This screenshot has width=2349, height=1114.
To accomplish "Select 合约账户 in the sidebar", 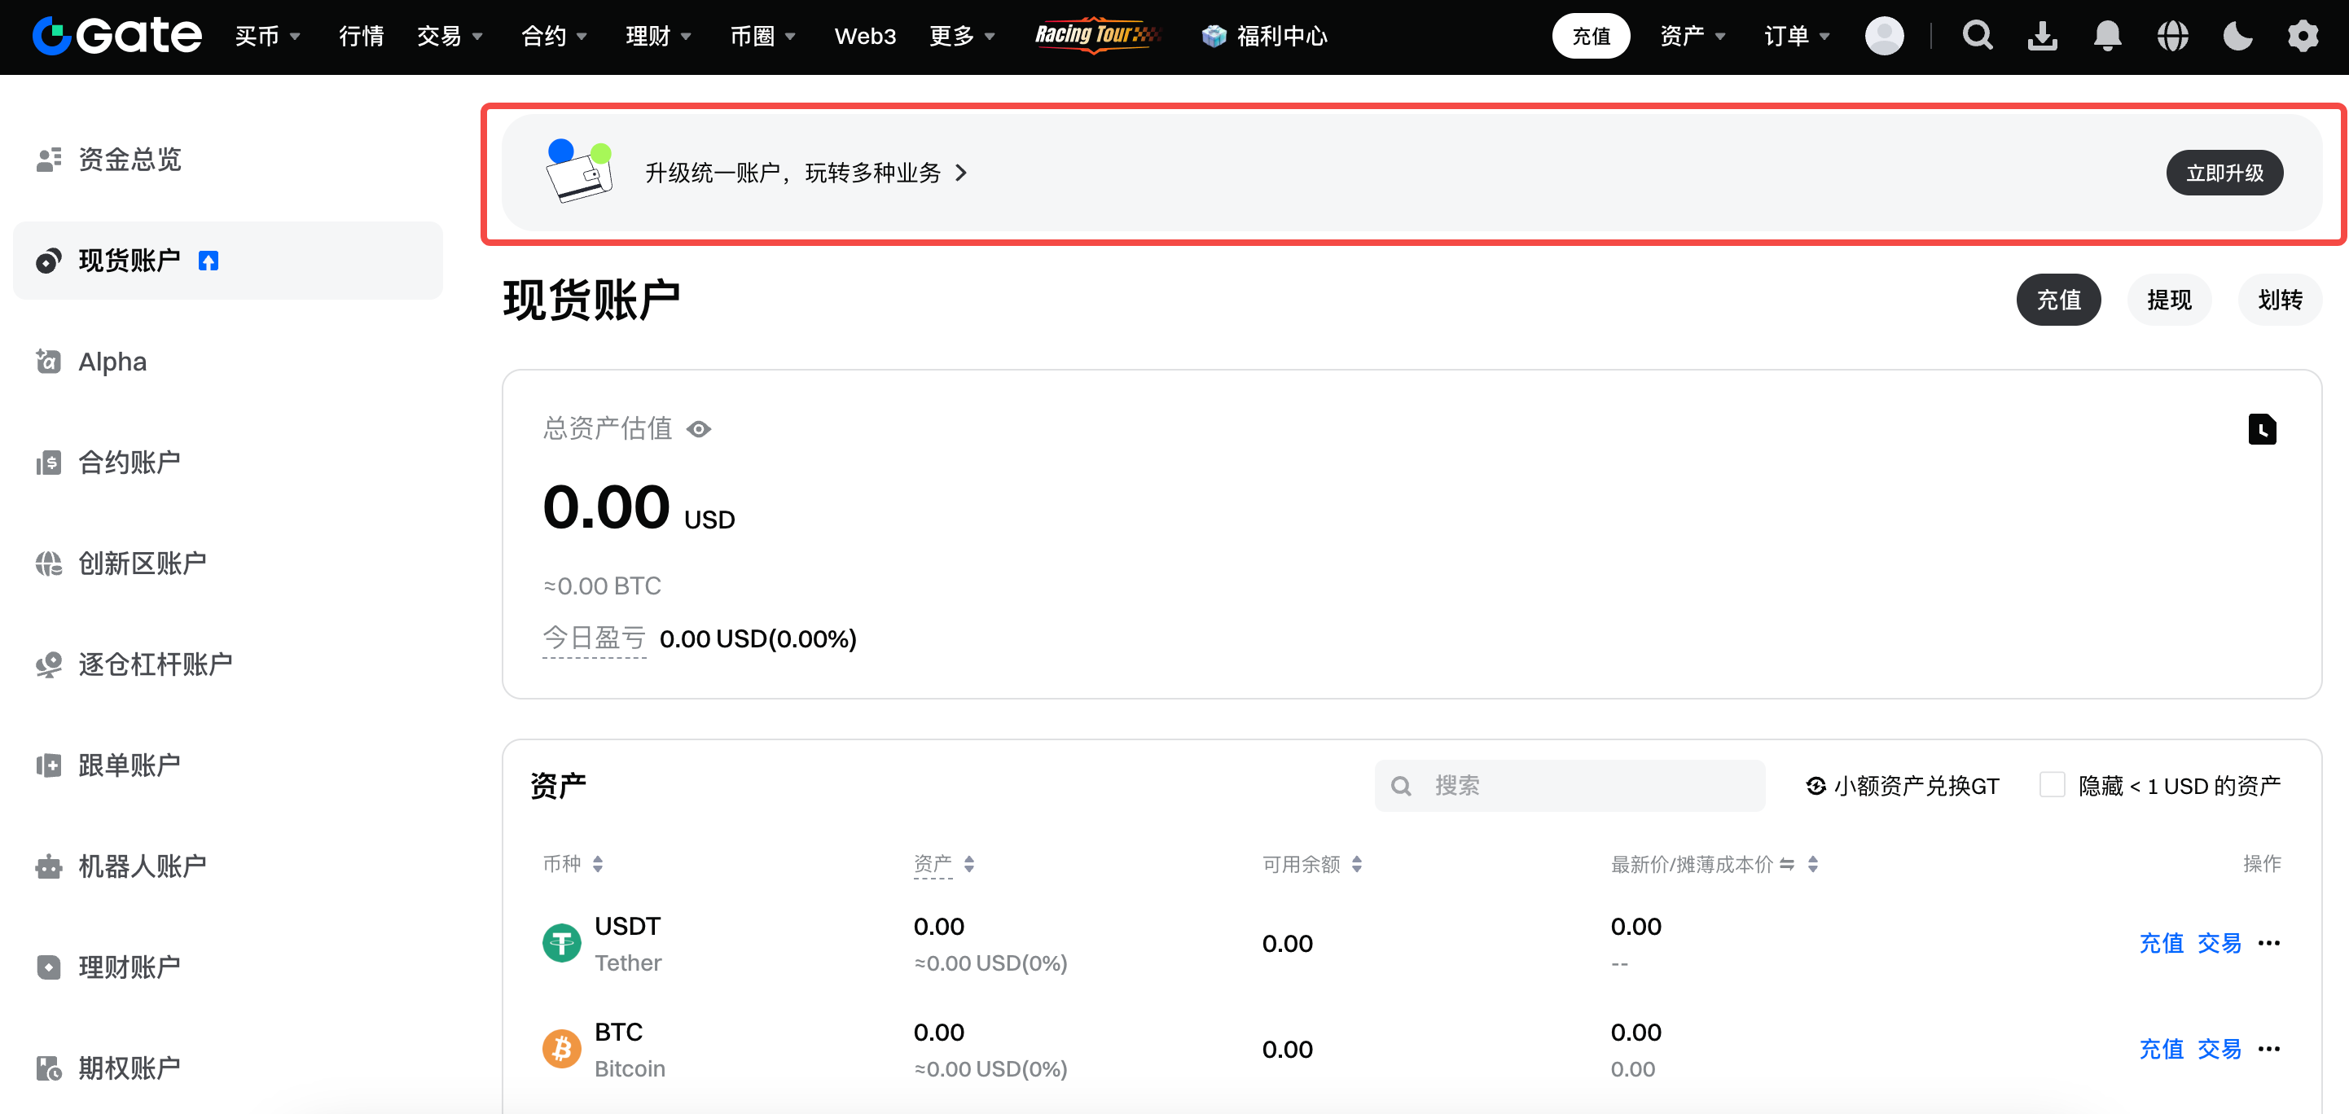I will pyautogui.click(x=129, y=463).
